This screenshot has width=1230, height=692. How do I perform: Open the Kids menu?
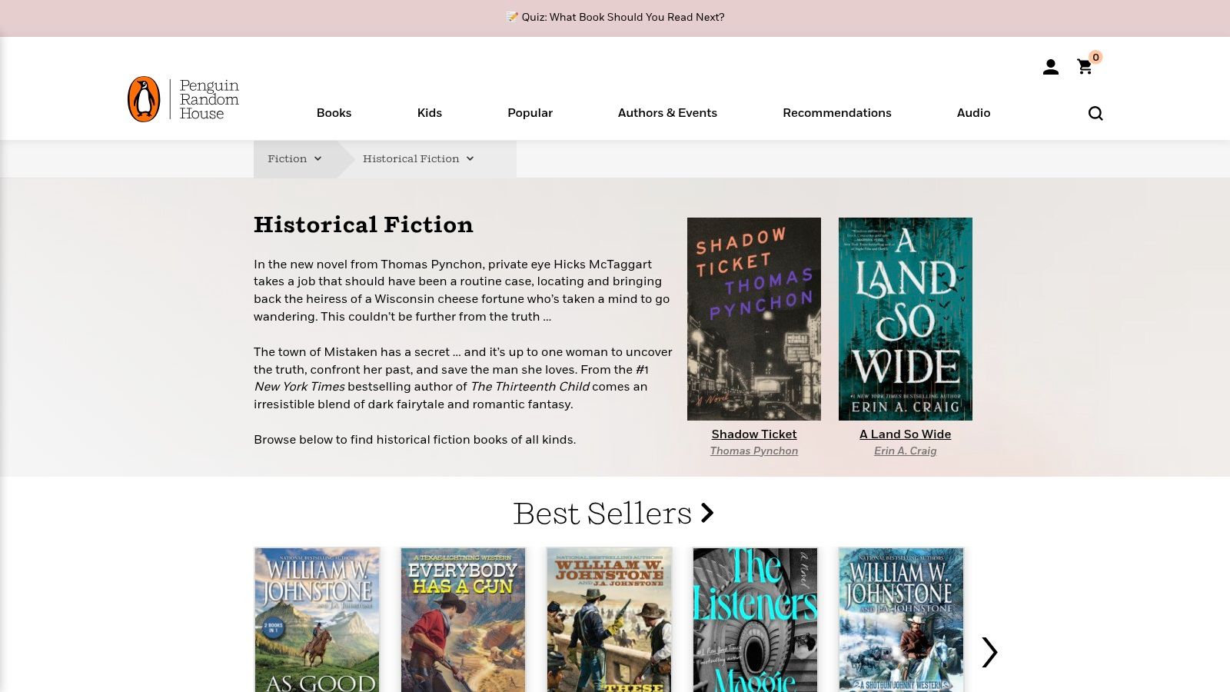(429, 113)
